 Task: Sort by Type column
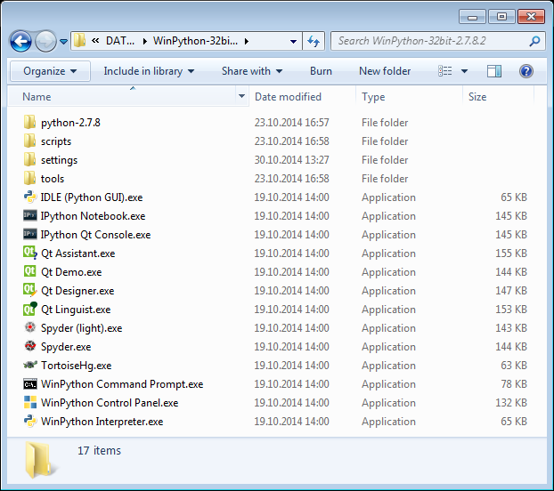click(x=409, y=97)
